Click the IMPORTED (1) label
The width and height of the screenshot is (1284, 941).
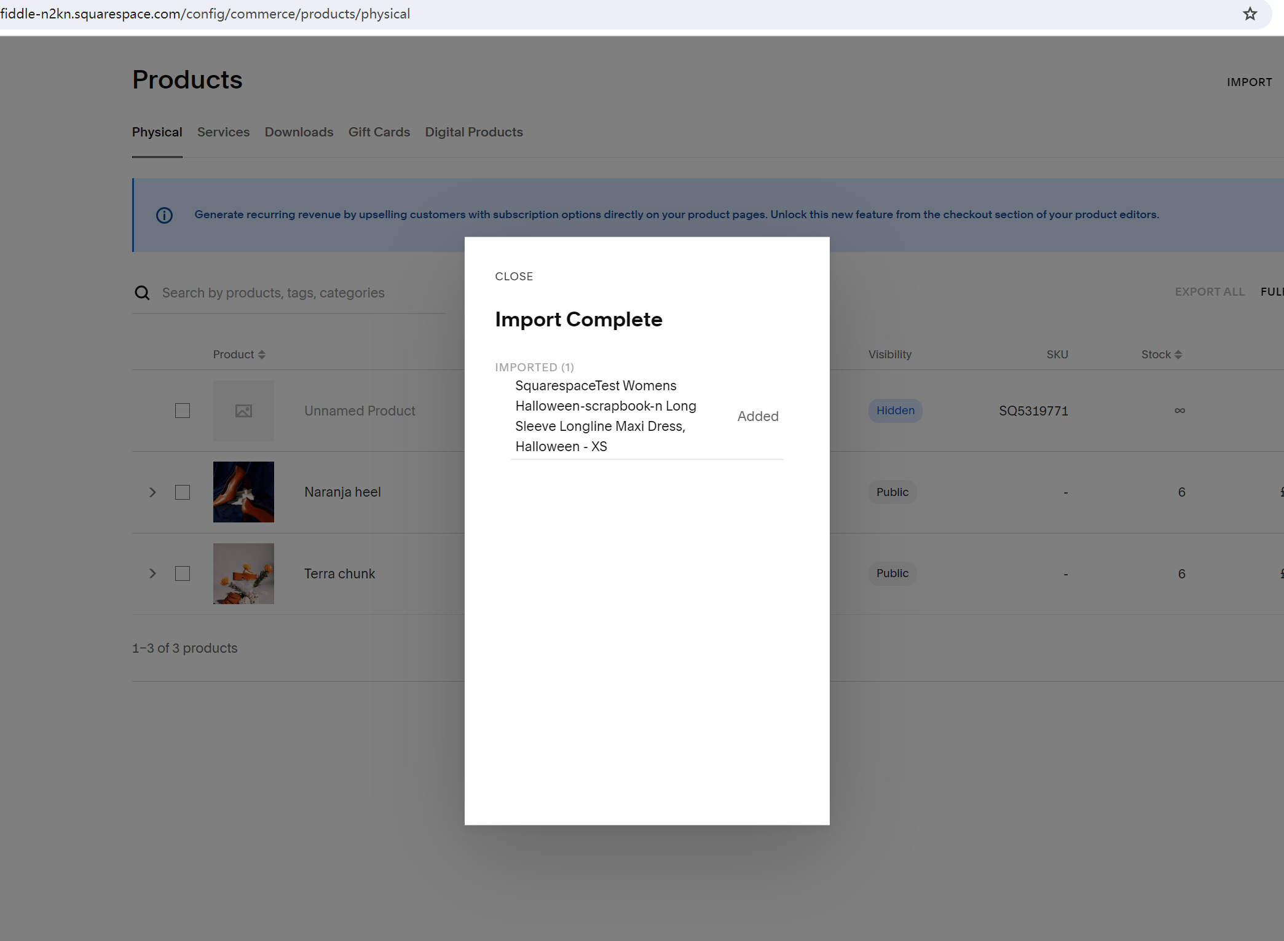tap(534, 368)
